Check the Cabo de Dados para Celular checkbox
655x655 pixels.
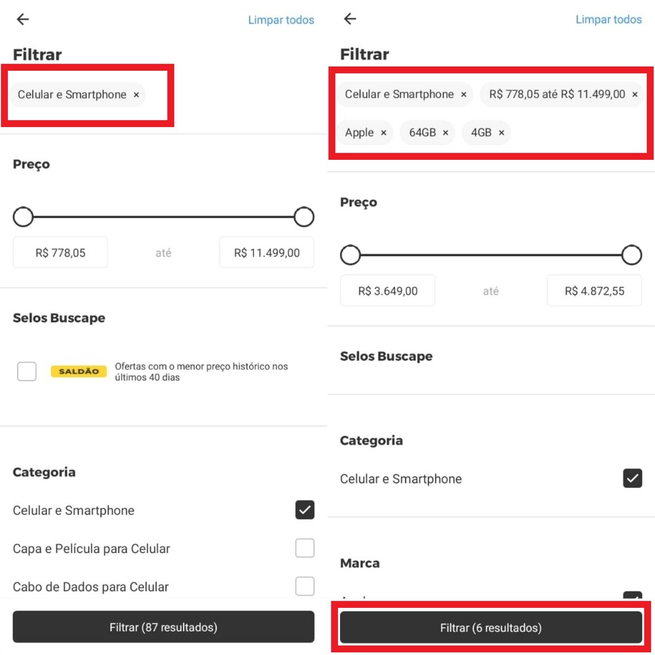tap(305, 586)
